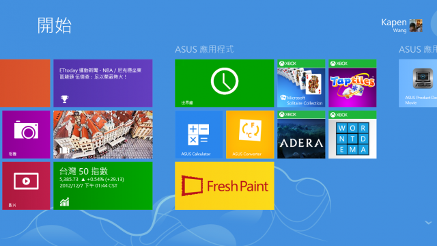Open the Video app tile
This screenshot has width=437, height=246.
click(26, 186)
